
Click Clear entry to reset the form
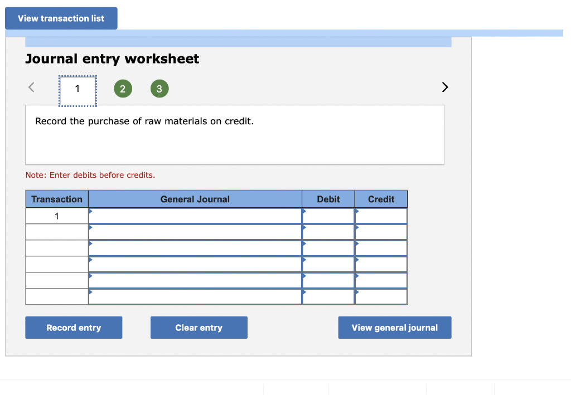(199, 328)
